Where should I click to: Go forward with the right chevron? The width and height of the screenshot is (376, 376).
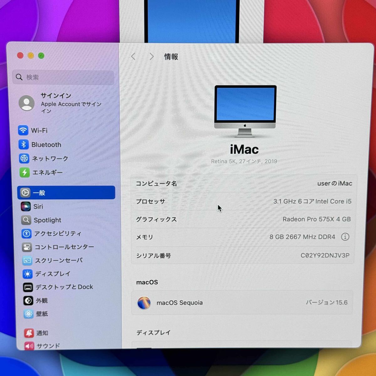click(151, 56)
